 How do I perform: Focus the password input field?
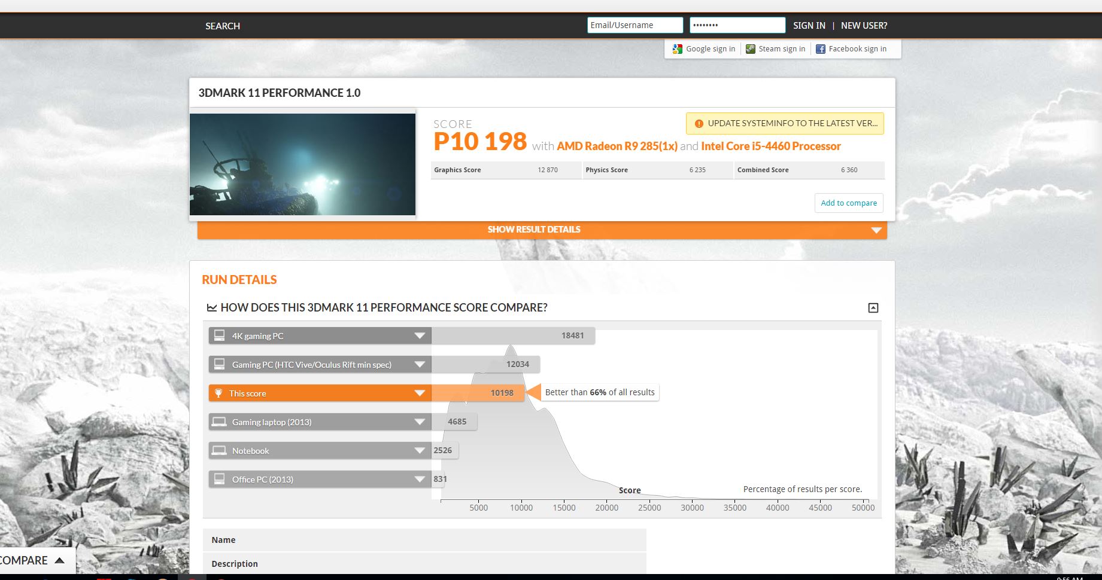coord(737,25)
